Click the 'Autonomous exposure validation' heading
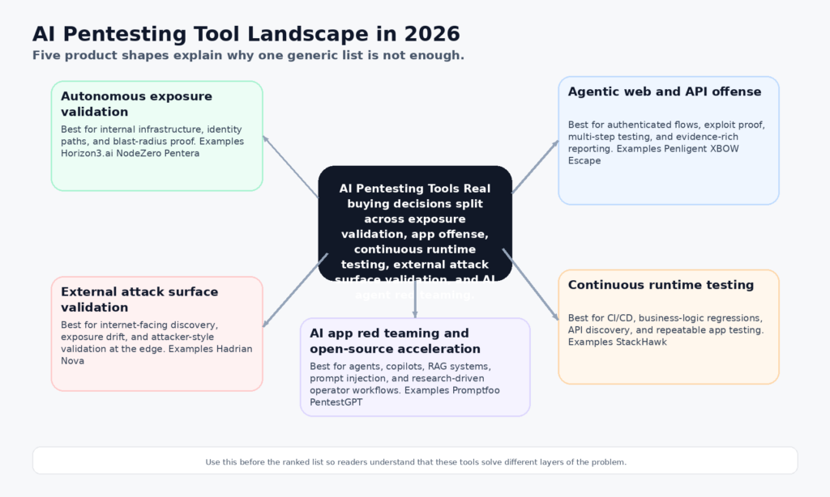The height and width of the screenshot is (497, 830). [x=136, y=104]
